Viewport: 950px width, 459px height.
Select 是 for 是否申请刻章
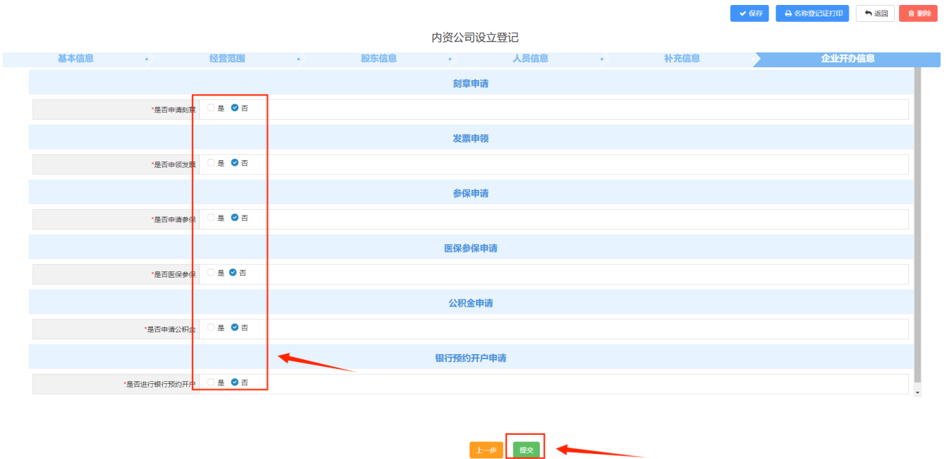pyautogui.click(x=211, y=108)
